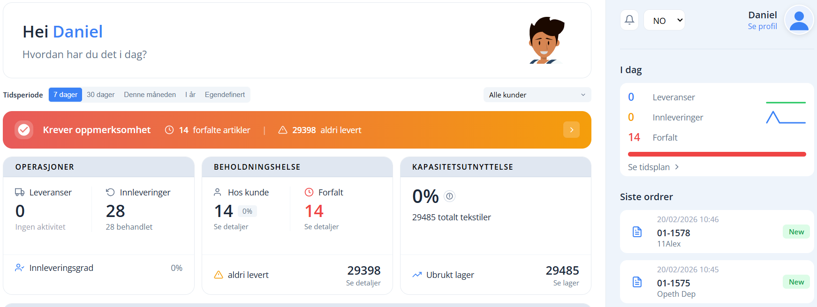Screen dimensions: 817x307
Task: Click the red Forfalt progress bar
Action: (717, 154)
